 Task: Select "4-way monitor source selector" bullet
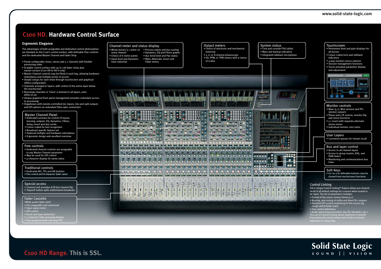tap(344, 61)
